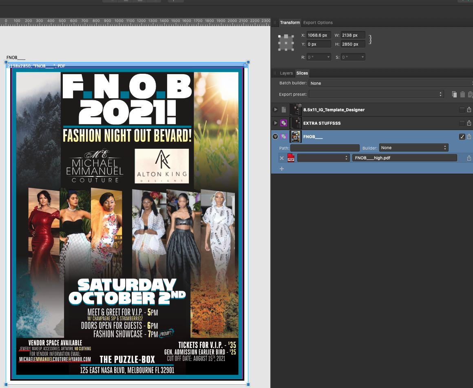Select the FNOB slice thumbnail
Screen dimensions: 473x388
(295, 137)
